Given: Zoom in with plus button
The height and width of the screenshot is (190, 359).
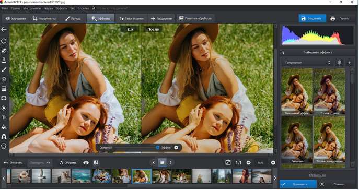Looking at the screenshot, I should 273,163.
